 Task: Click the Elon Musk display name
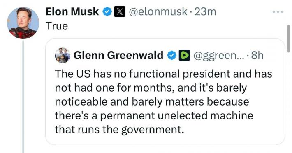(x=72, y=12)
